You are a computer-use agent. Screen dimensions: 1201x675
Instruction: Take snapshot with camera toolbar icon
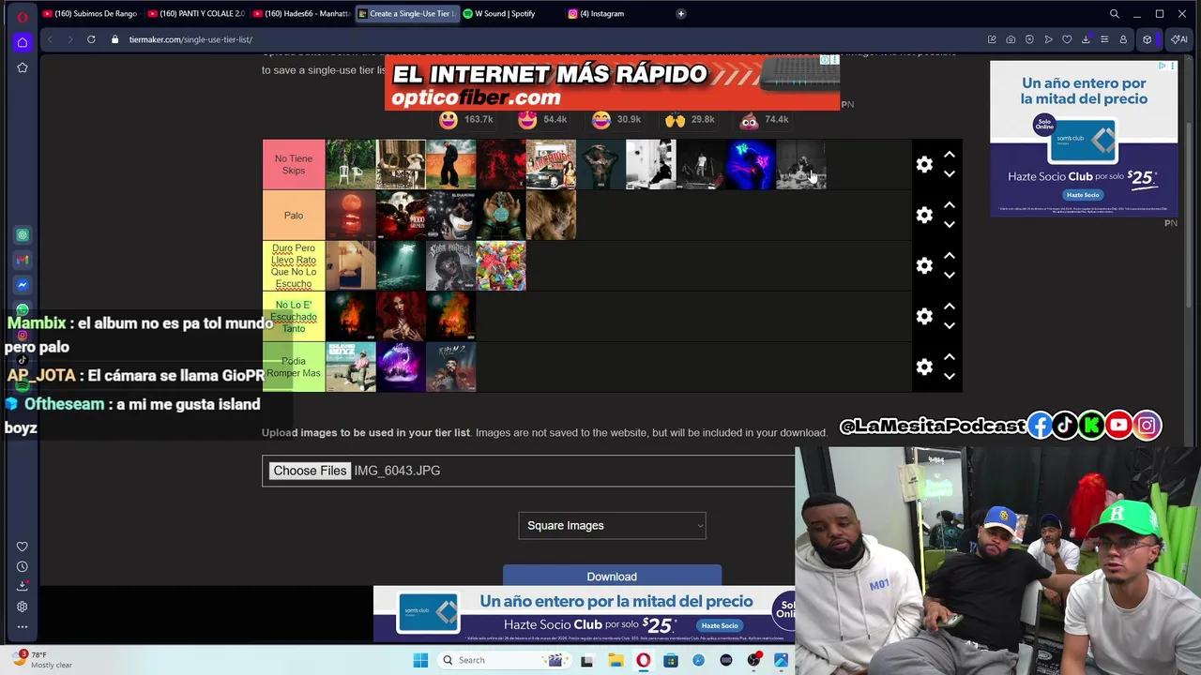coord(1011,39)
